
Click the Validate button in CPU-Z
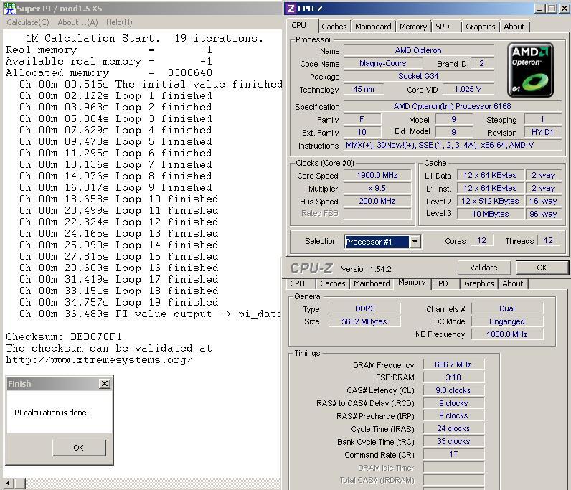click(x=483, y=268)
